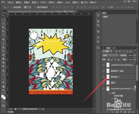Switch to the 通道 tab
Viewport: 139px width, 114px height.
[114, 48]
